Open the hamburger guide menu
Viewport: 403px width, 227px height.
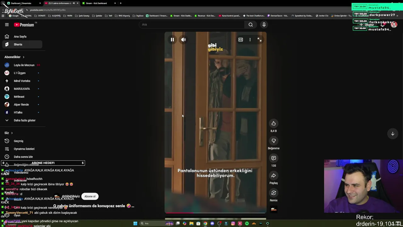7,25
